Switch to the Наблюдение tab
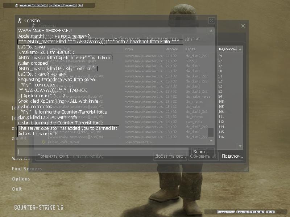Viewport: 290px width, 217px height. [x=127, y=39]
